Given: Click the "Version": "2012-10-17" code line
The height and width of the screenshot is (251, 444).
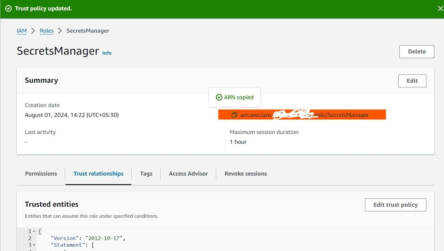Looking at the screenshot, I should point(88,238).
